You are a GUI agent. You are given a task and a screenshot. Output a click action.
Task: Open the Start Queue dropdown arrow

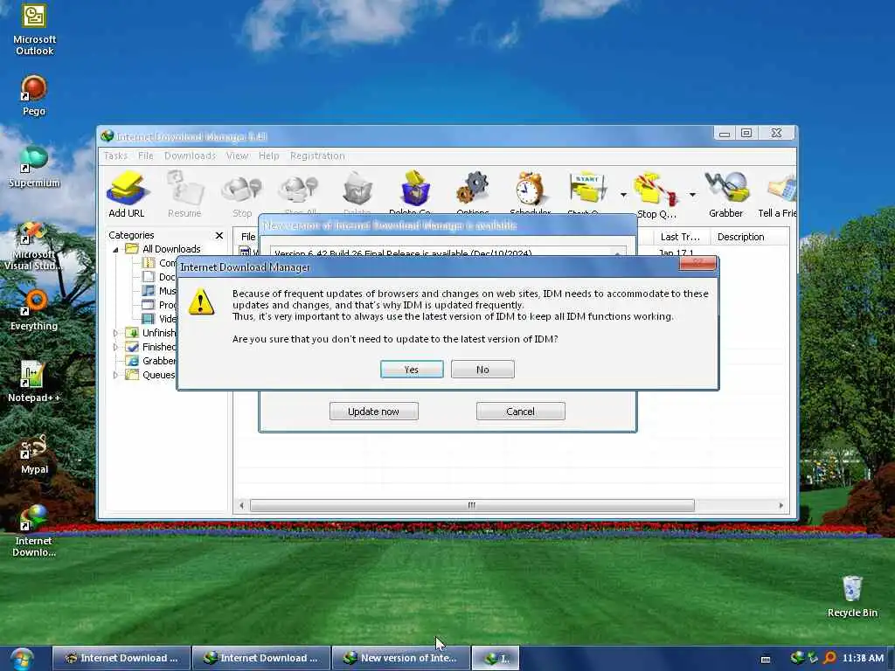pyautogui.click(x=623, y=195)
